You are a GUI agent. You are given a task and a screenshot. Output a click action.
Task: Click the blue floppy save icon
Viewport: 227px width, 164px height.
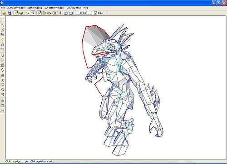(x=10, y=13)
